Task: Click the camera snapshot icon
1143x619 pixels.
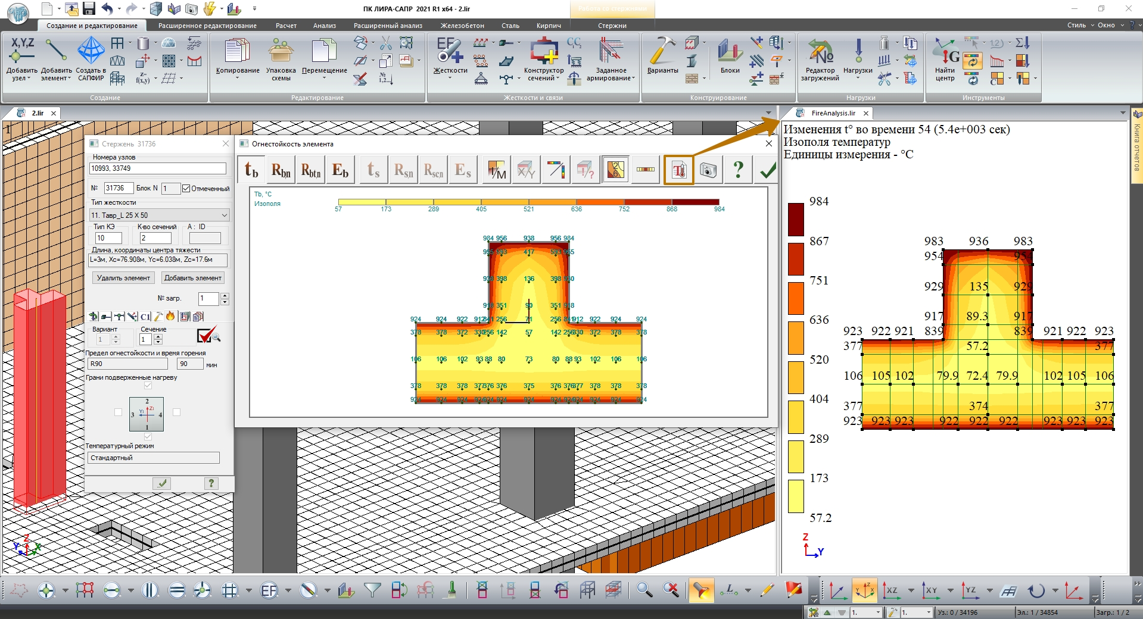Action: point(708,171)
